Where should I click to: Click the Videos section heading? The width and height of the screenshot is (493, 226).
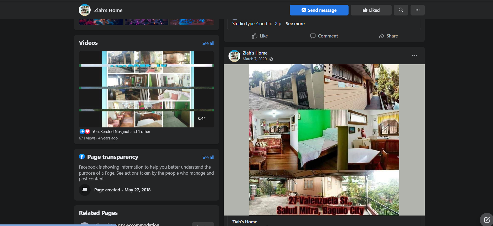point(88,43)
